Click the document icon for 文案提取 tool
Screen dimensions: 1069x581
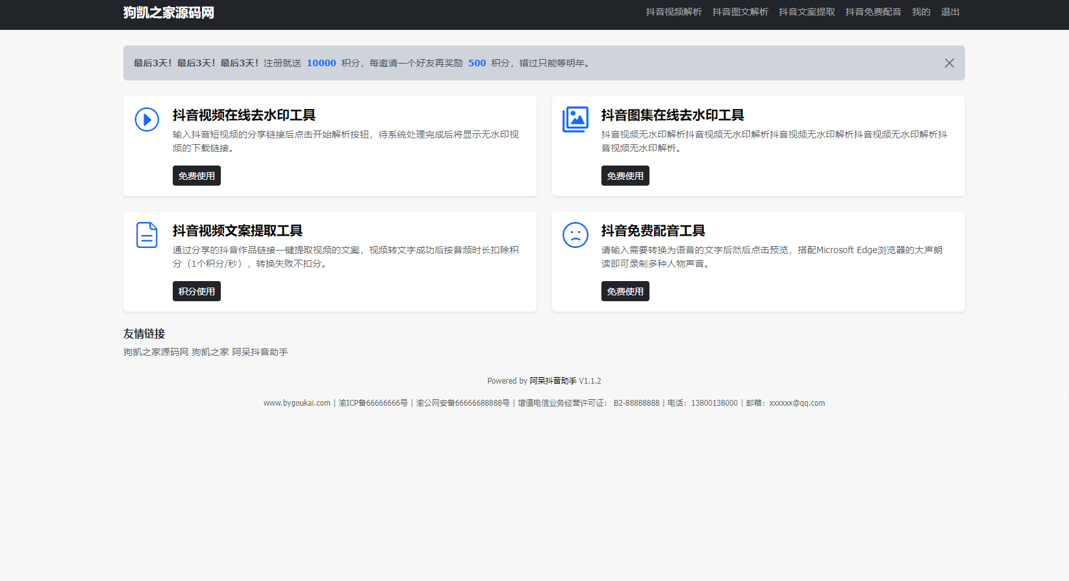coord(147,235)
